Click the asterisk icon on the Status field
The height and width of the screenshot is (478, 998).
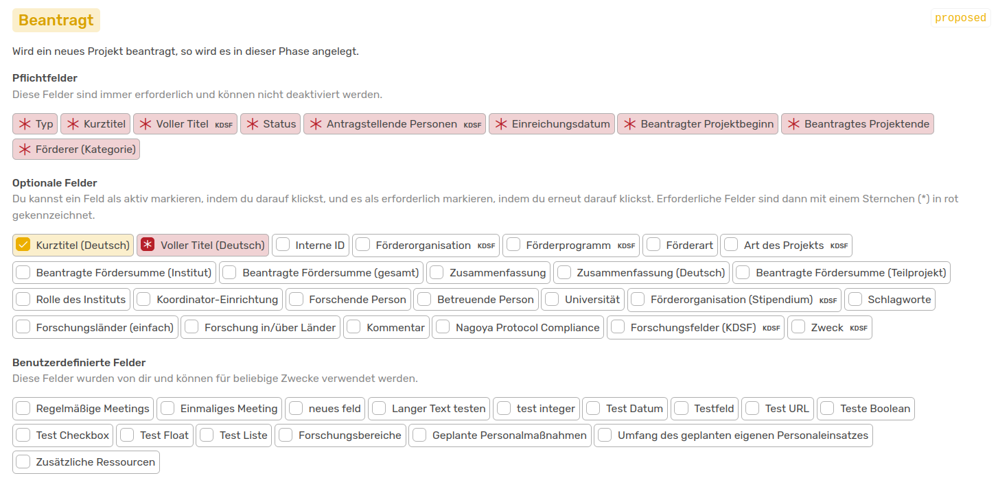point(253,123)
